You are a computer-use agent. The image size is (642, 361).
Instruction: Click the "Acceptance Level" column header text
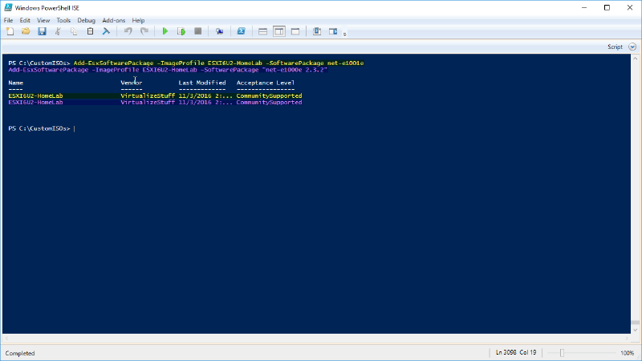point(266,83)
